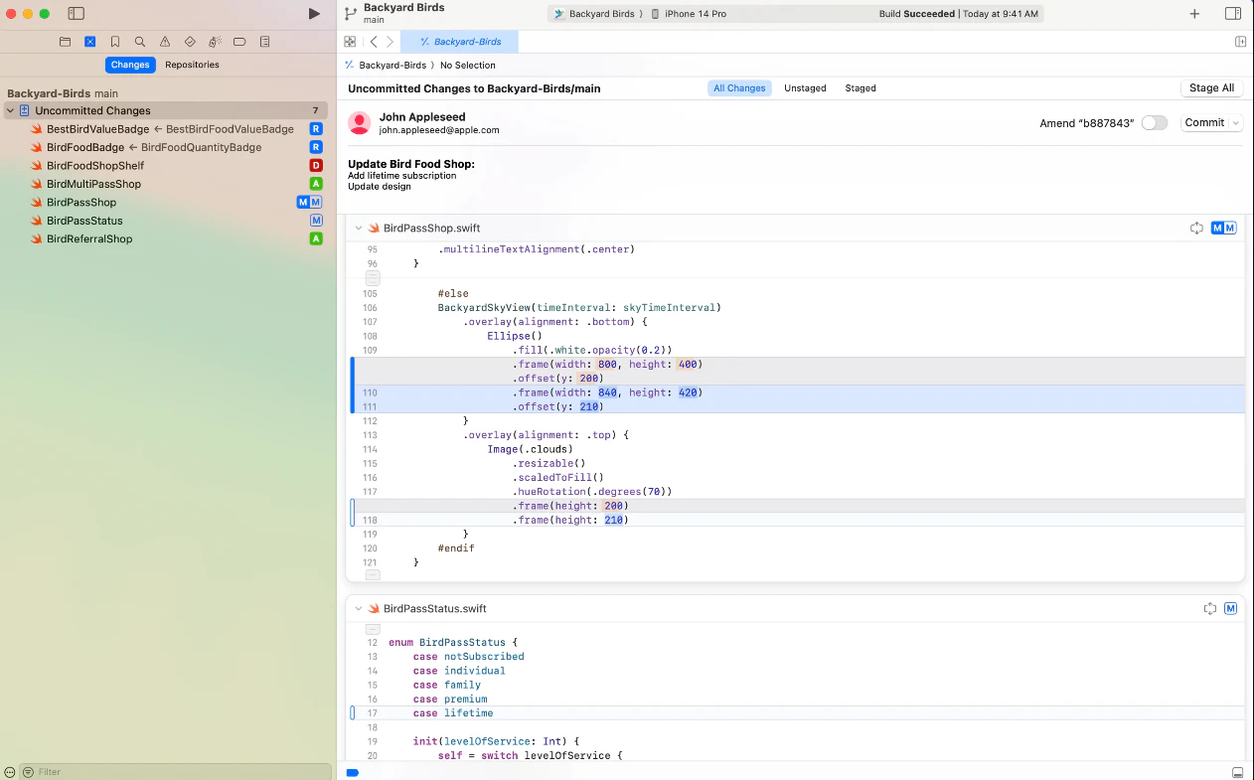Switch to the Changes tab
The width and height of the screenshot is (1254, 780).
pos(130,65)
